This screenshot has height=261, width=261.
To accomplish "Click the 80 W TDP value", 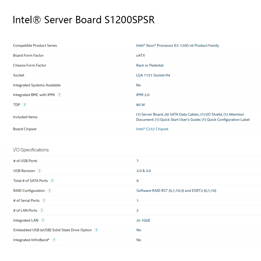I will [140, 105].
